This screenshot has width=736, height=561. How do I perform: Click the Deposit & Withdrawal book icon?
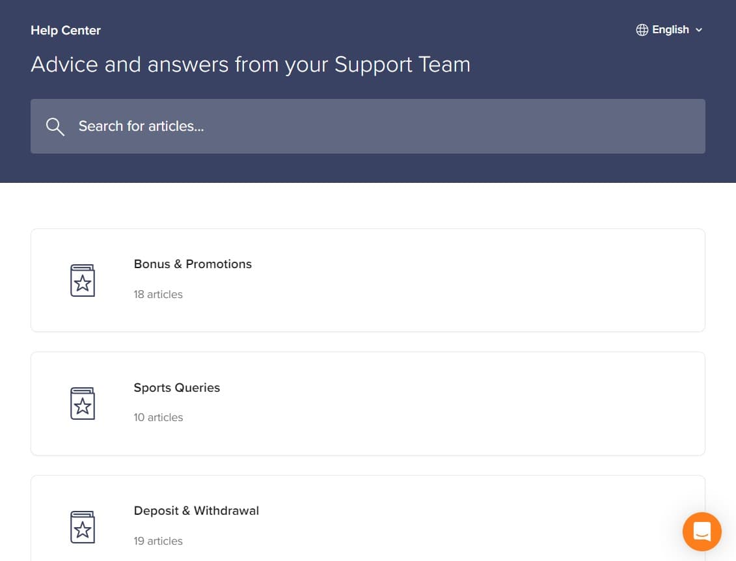[83, 527]
